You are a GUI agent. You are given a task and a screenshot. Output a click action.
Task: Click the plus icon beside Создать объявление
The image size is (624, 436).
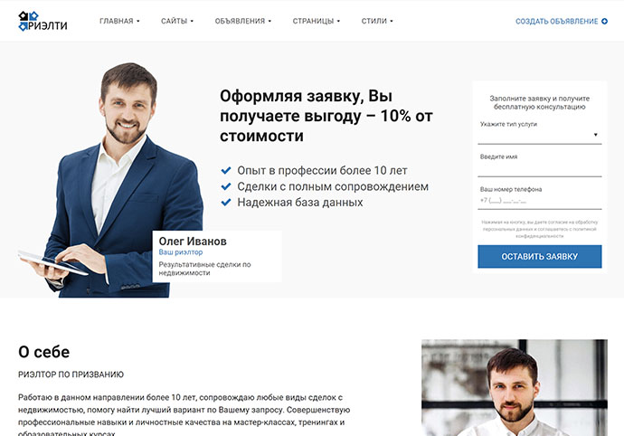point(604,21)
